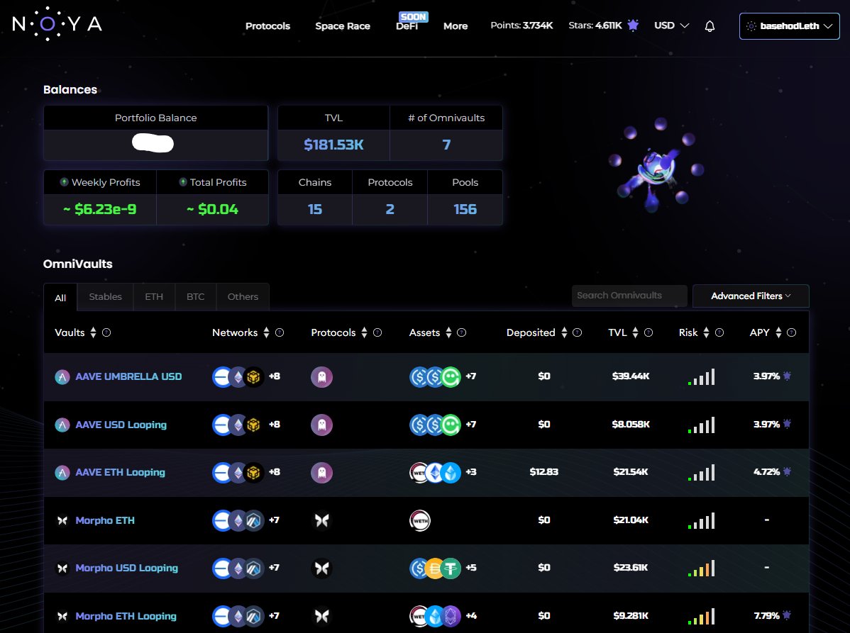Click the info icon next to Vaults header

click(x=106, y=332)
